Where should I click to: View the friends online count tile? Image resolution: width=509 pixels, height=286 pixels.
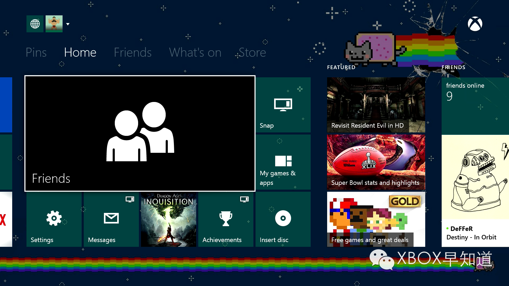475,106
